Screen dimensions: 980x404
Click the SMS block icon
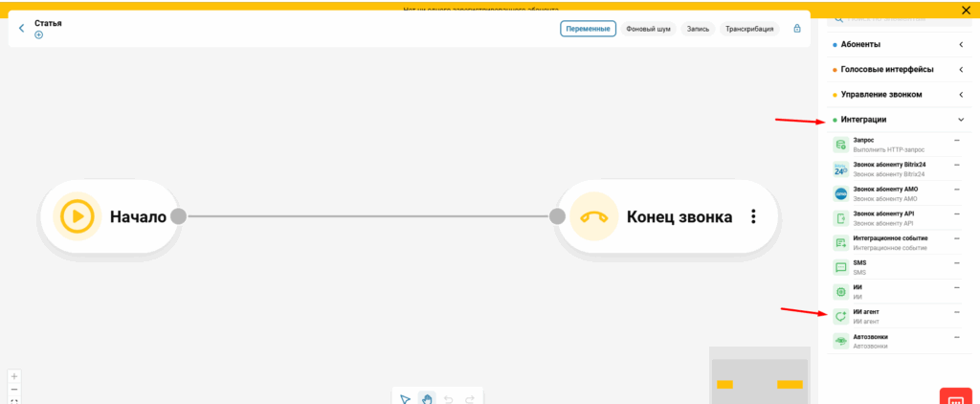(x=840, y=268)
